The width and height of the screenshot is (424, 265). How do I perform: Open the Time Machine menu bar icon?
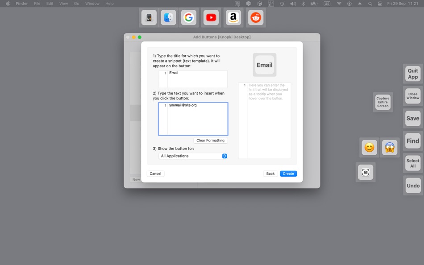click(x=282, y=4)
